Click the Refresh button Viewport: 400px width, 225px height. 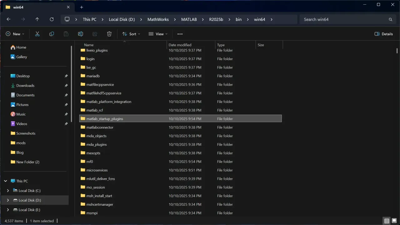pyautogui.click(x=52, y=19)
